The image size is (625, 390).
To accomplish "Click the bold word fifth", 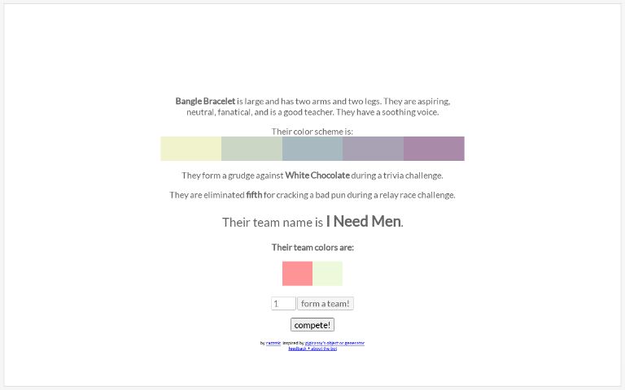I will pos(254,195).
